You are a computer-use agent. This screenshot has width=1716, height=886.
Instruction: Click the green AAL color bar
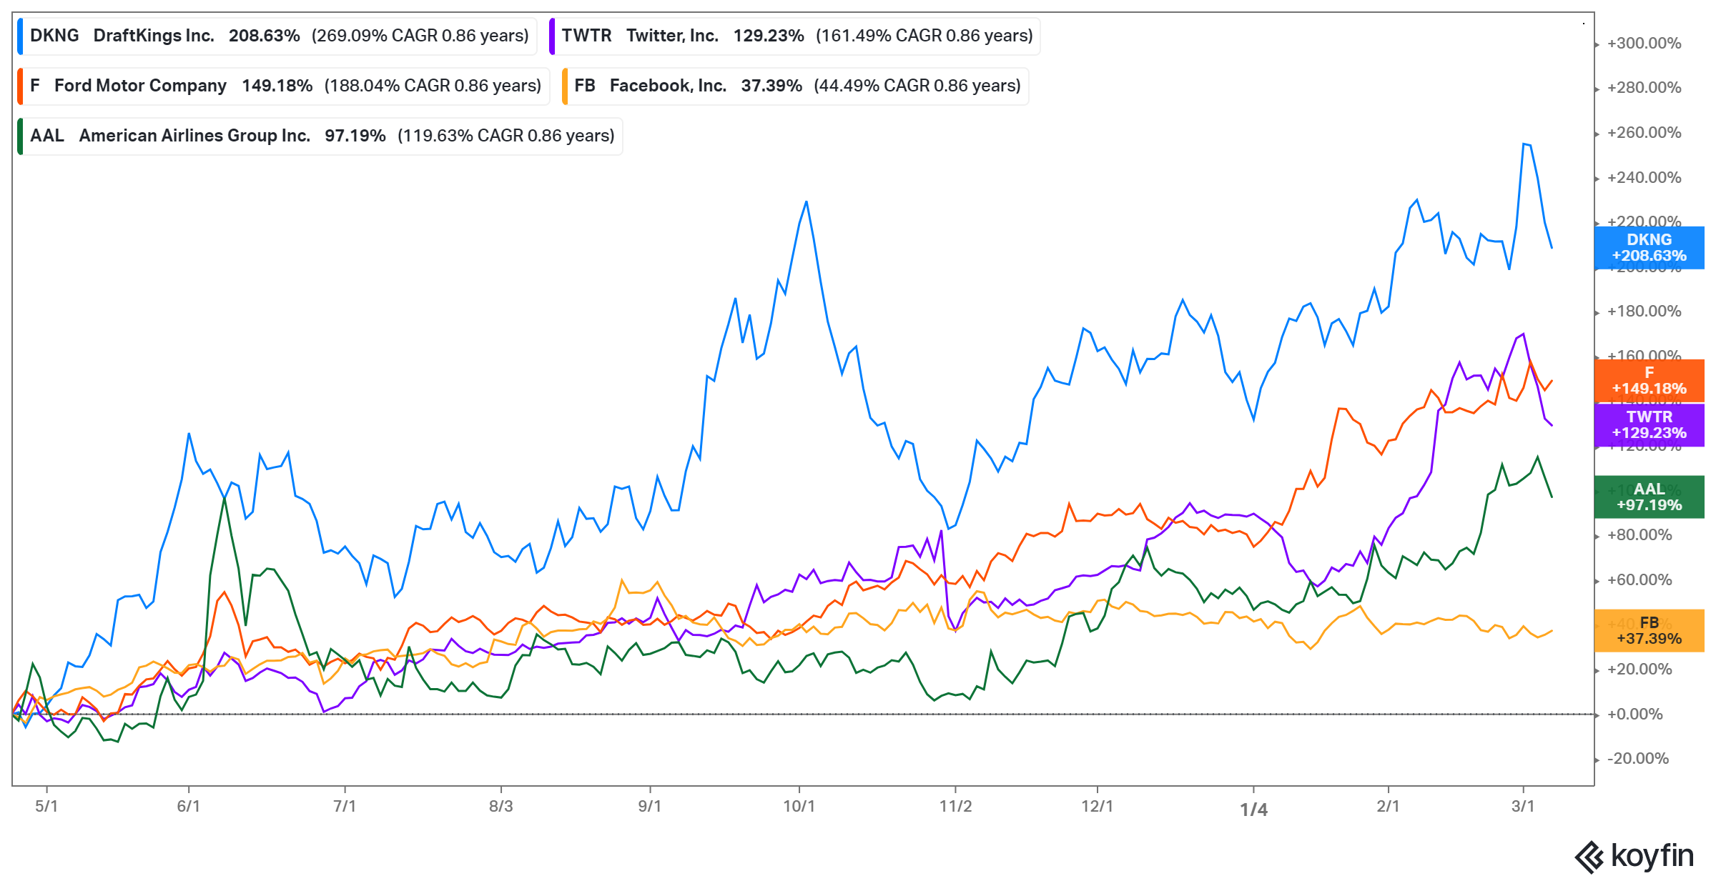(x=20, y=136)
